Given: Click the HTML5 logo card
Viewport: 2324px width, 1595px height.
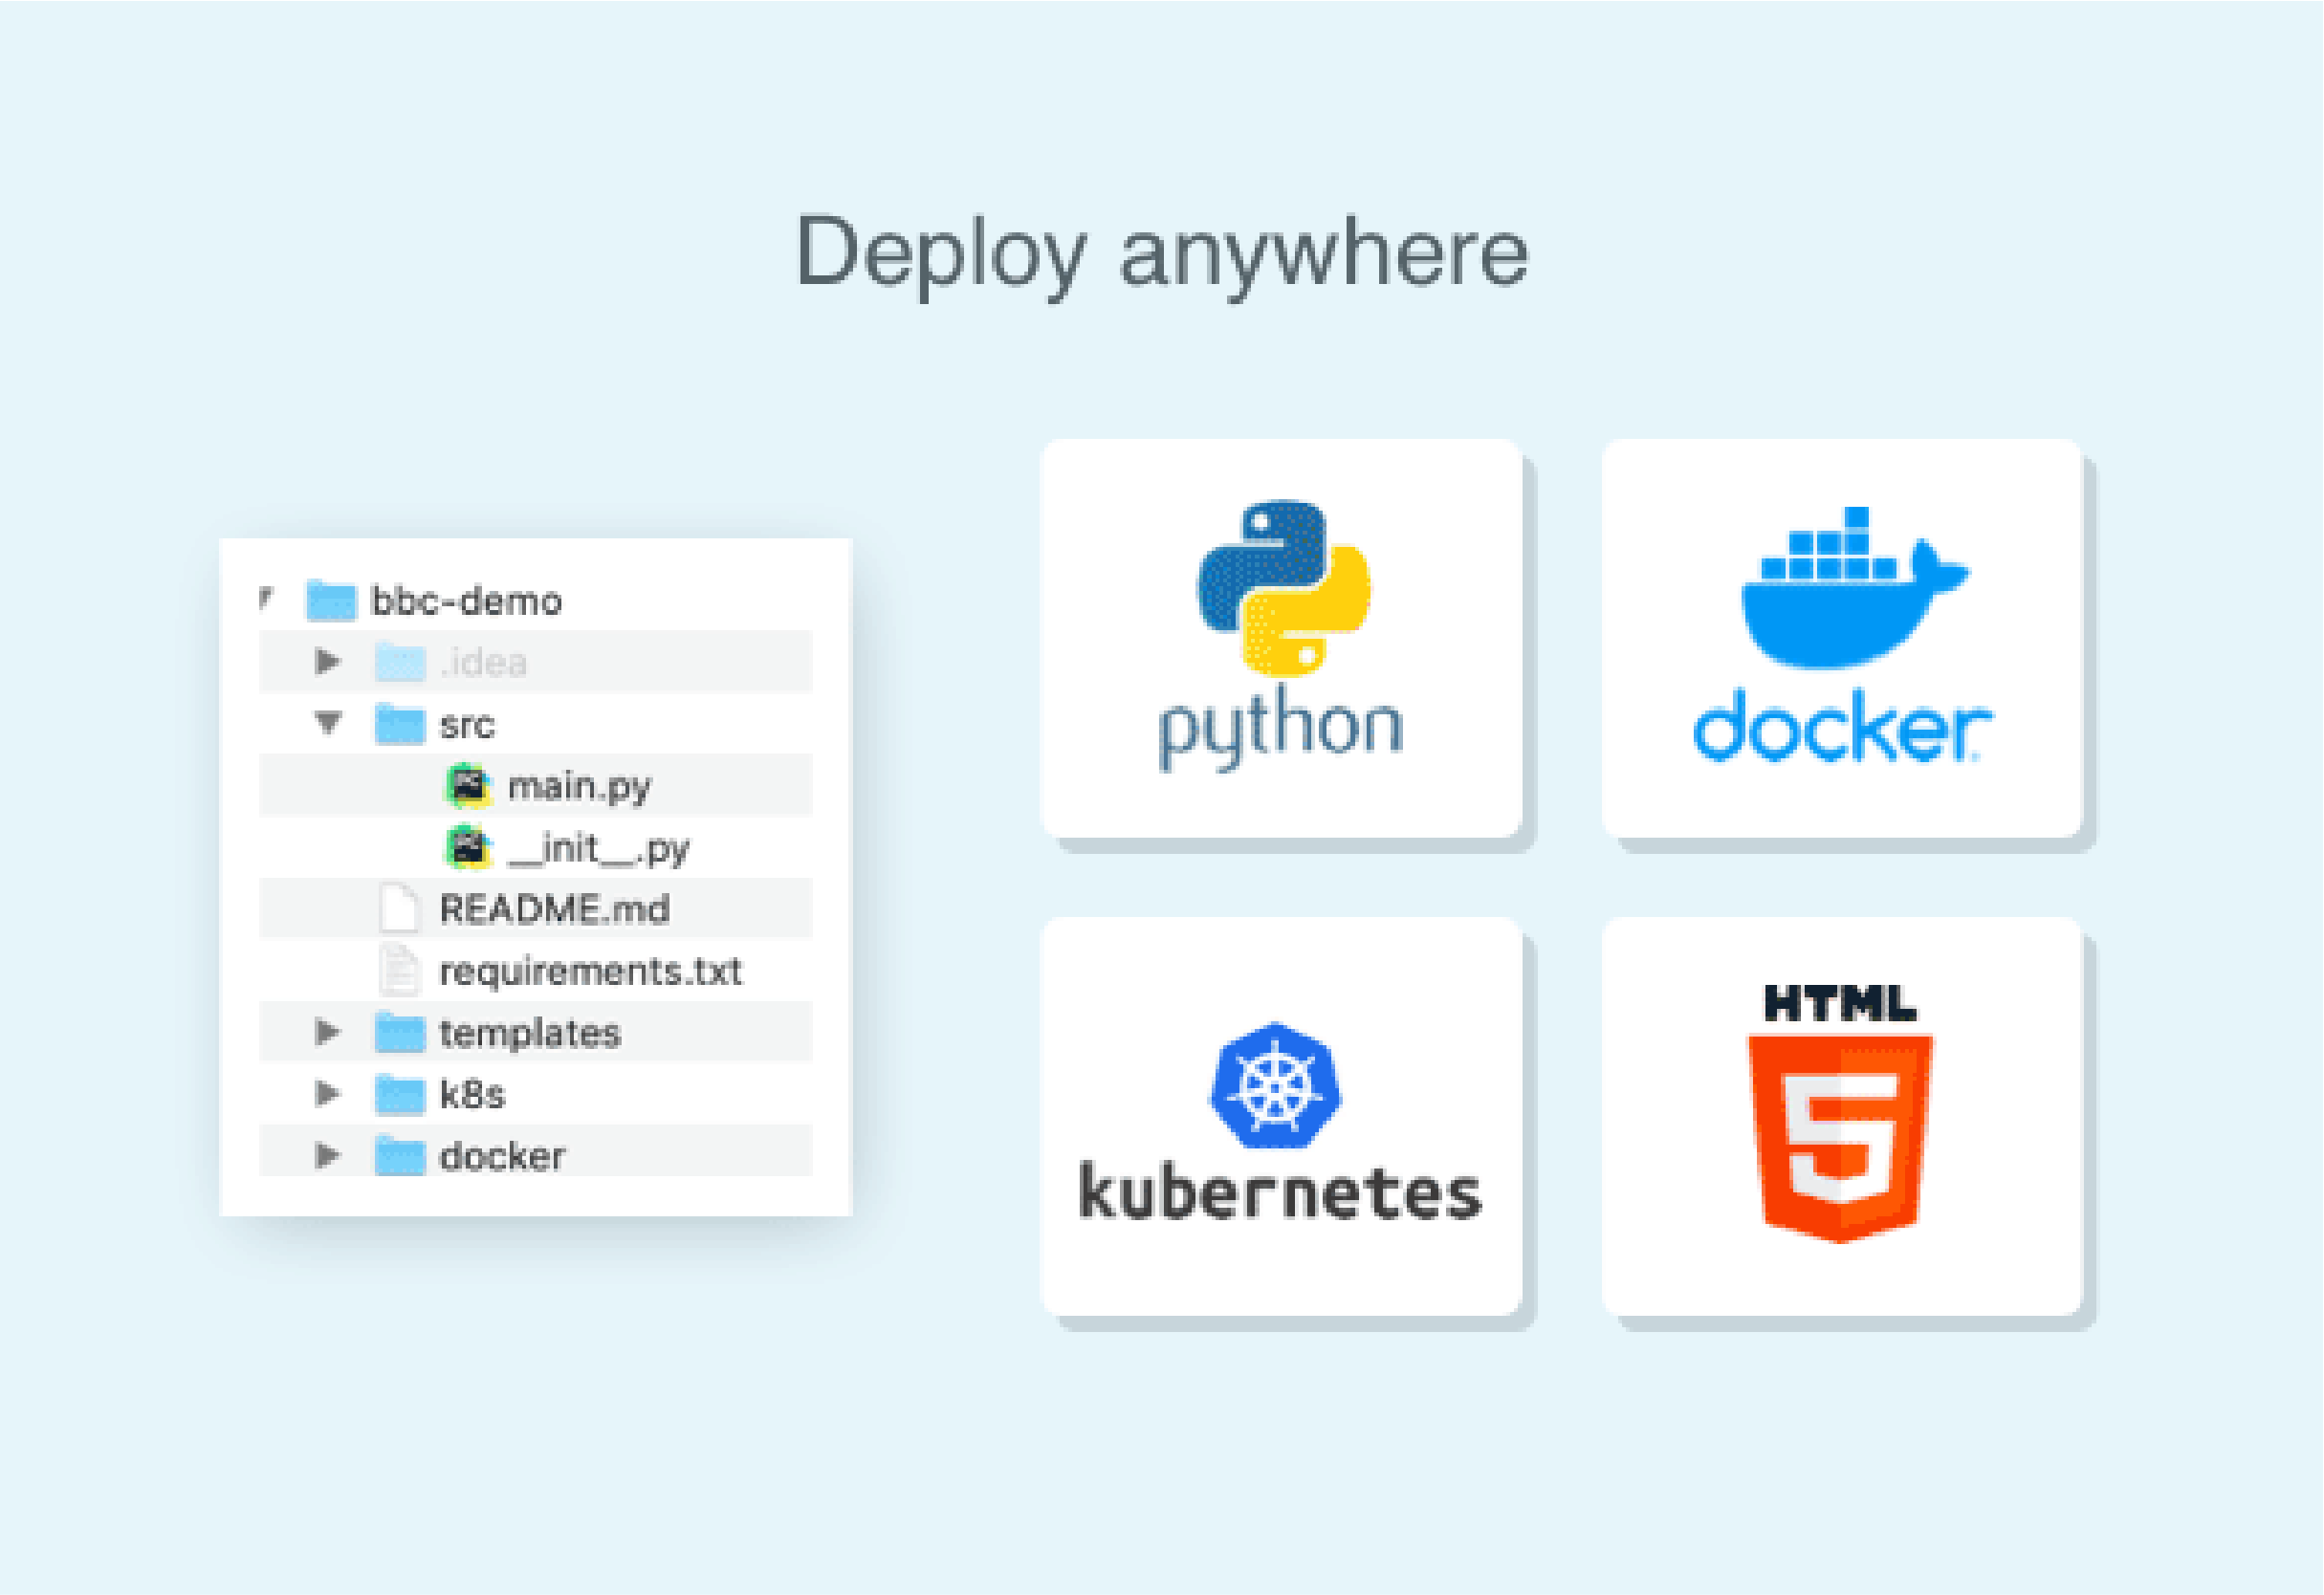Looking at the screenshot, I should click(x=1842, y=1116).
